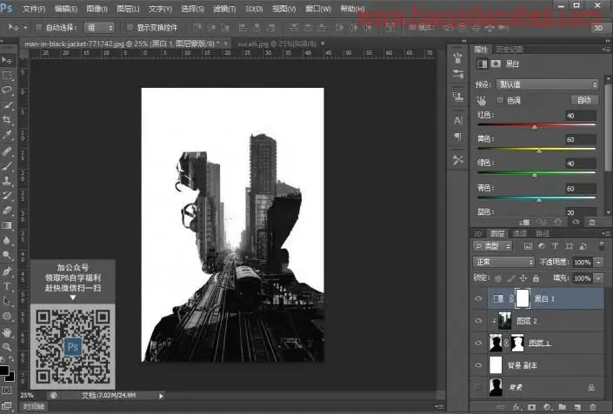The image size is (613, 414).
Task: Toggle the 显示变换控件 checkbox
Action: point(130,27)
